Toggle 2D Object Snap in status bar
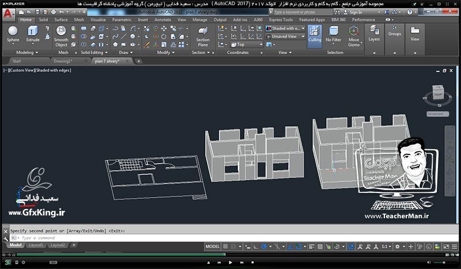This screenshot has width=461, height=269. click(x=298, y=247)
